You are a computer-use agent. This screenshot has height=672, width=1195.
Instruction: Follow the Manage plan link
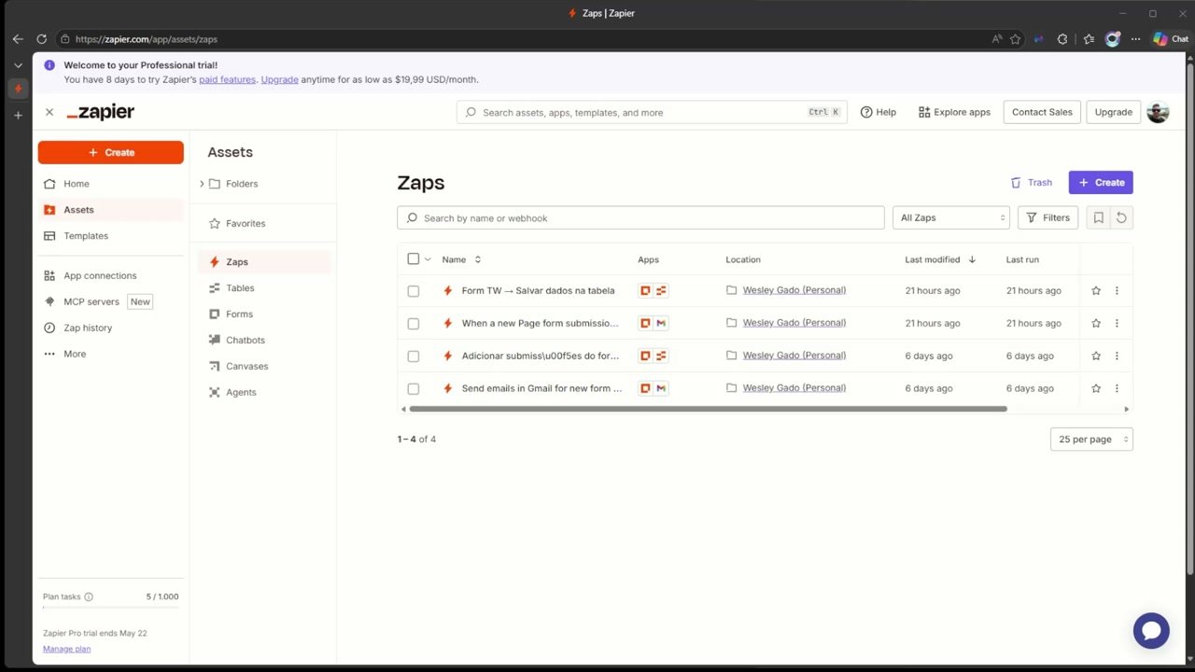[67, 649]
